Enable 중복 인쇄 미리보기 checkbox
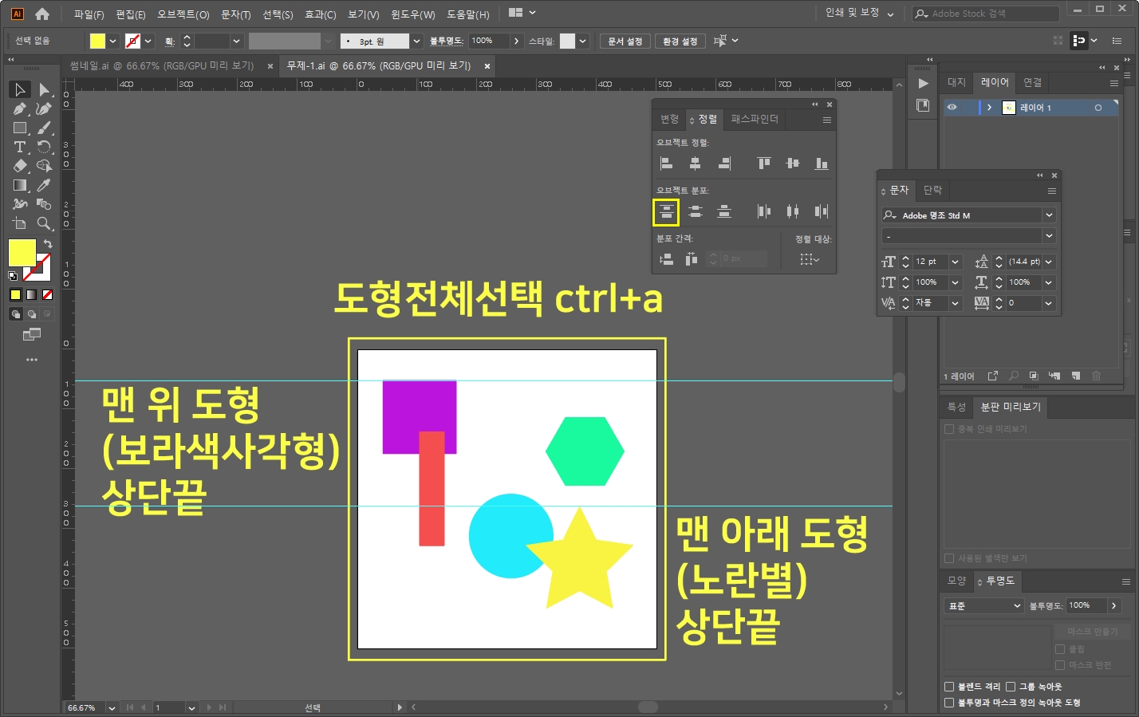 tap(949, 429)
